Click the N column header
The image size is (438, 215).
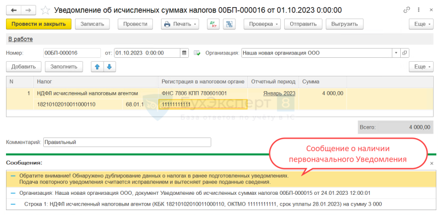[x=20, y=82]
